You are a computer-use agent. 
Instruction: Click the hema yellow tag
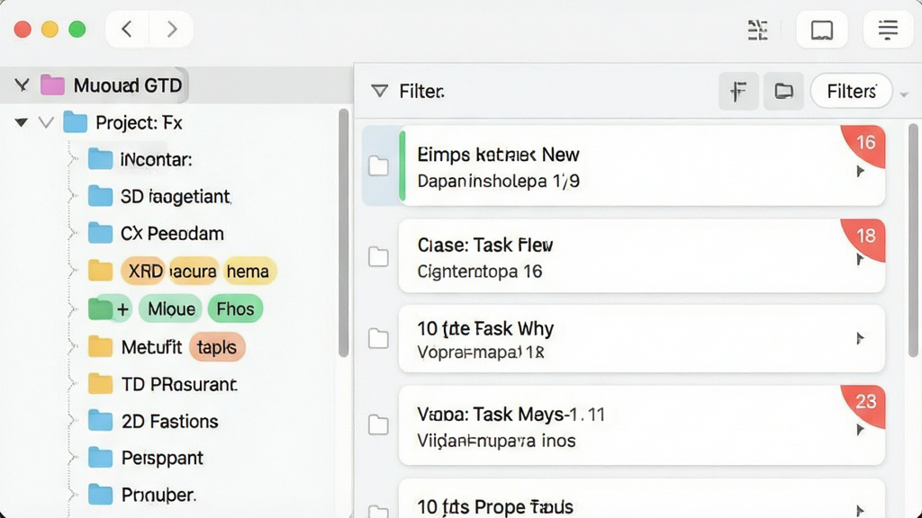[x=249, y=271]
